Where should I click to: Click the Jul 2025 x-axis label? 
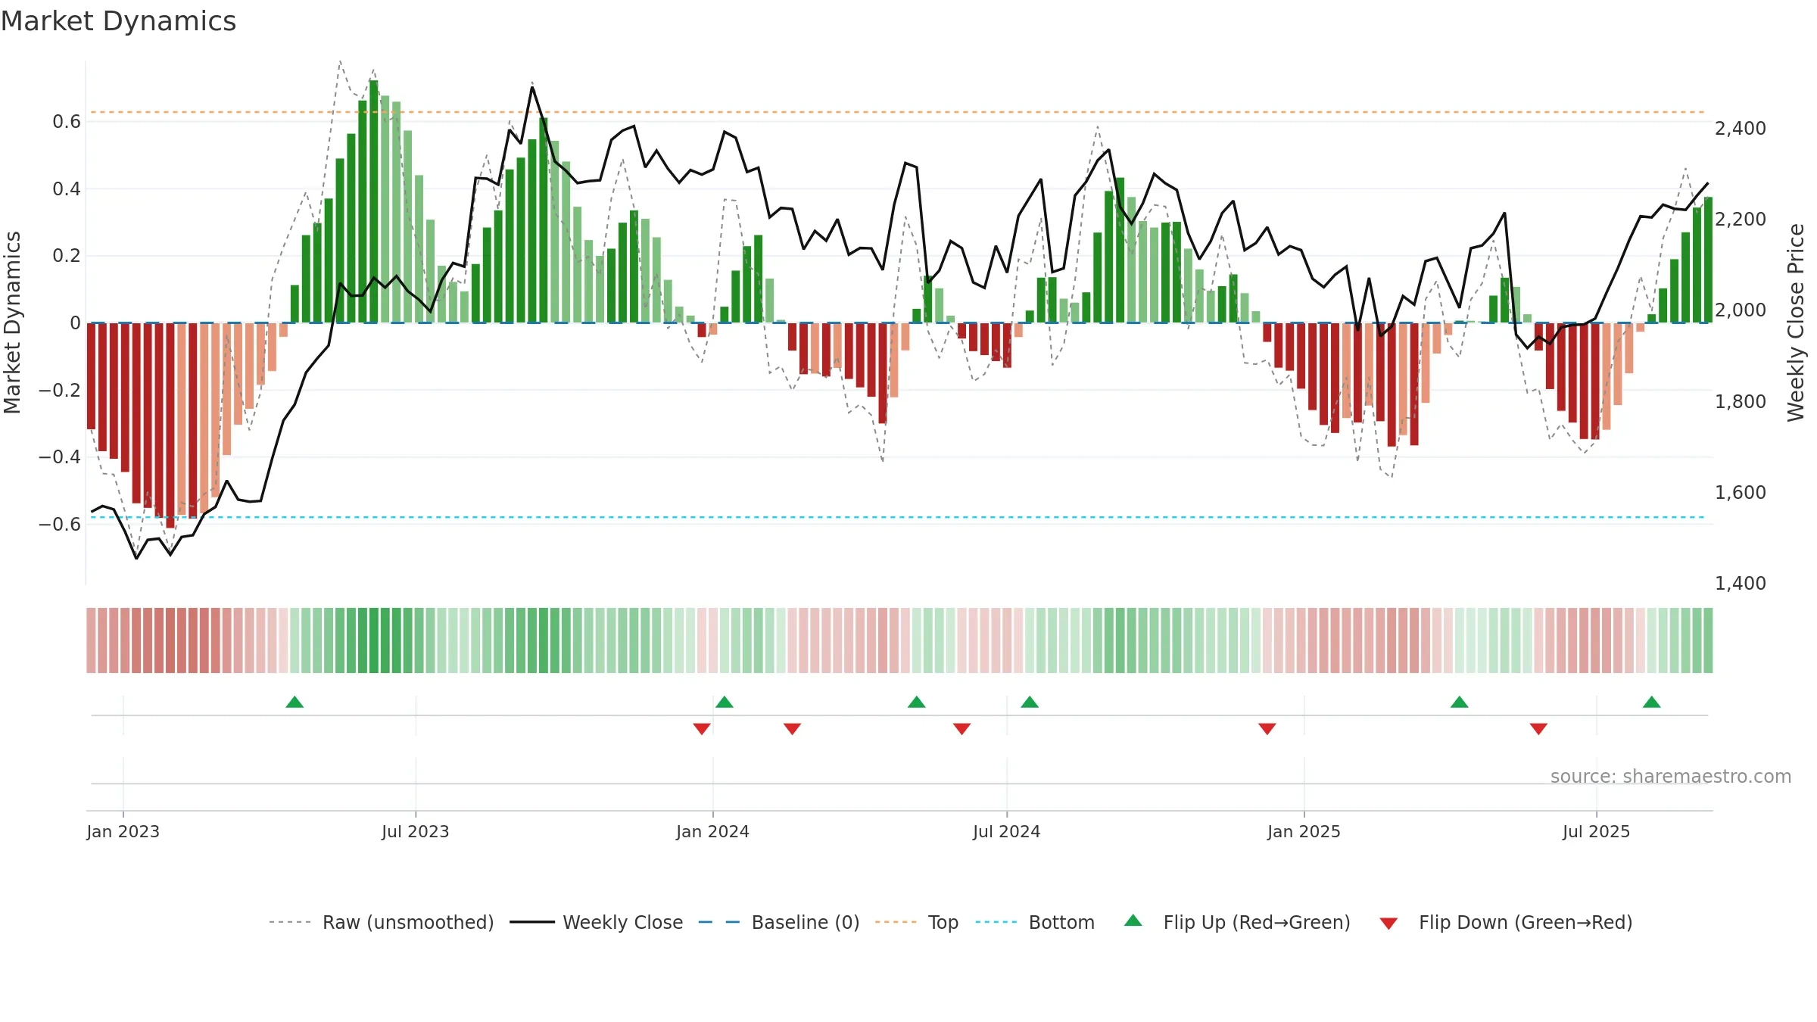[x=1597, y=831]
